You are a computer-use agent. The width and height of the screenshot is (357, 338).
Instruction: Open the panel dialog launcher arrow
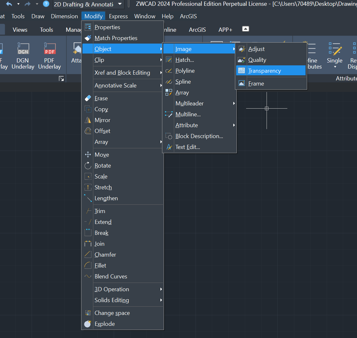[61, 79]
